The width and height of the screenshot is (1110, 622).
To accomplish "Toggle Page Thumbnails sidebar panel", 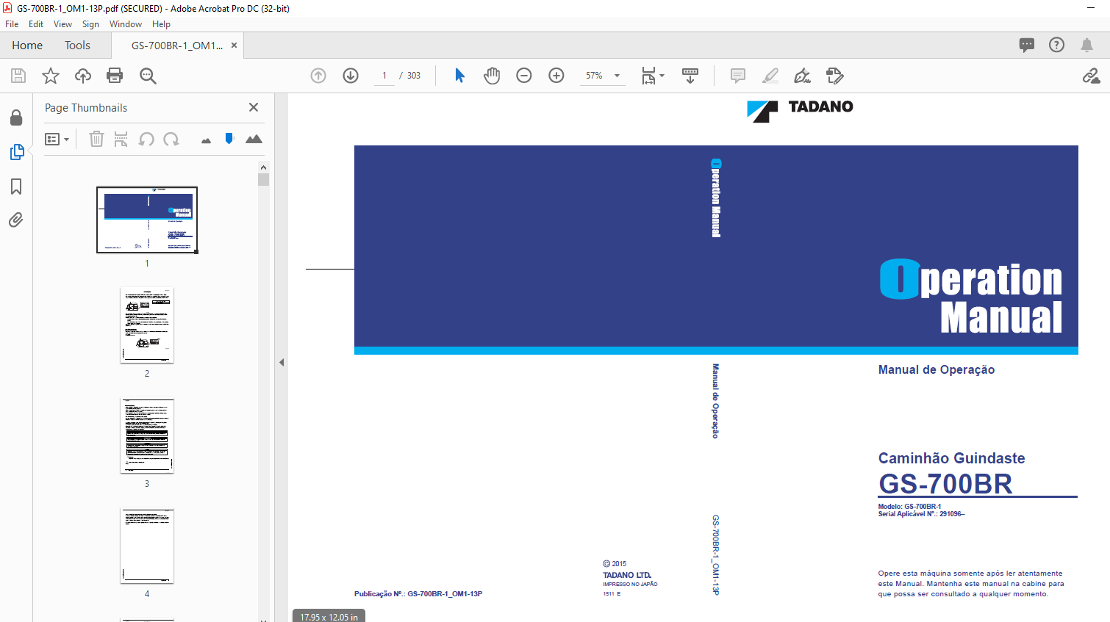I will (x=16, y=152).
